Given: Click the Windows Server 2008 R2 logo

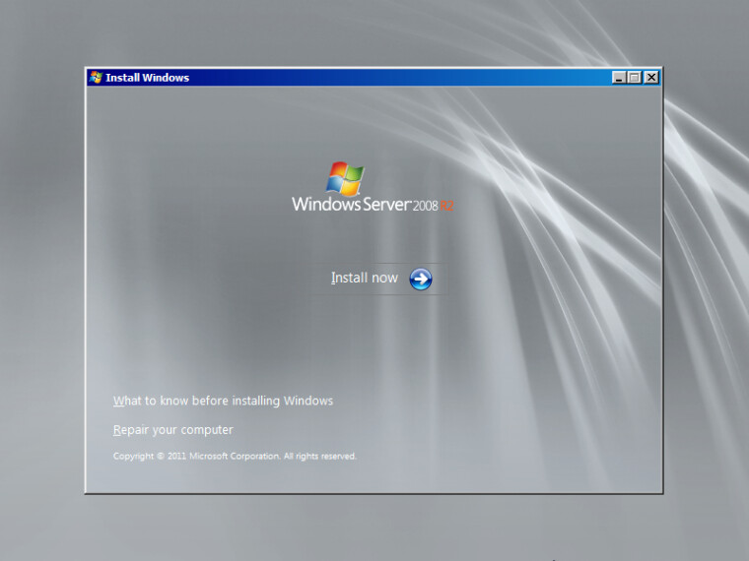Looking at the screenshot, I should click(373, 187).
